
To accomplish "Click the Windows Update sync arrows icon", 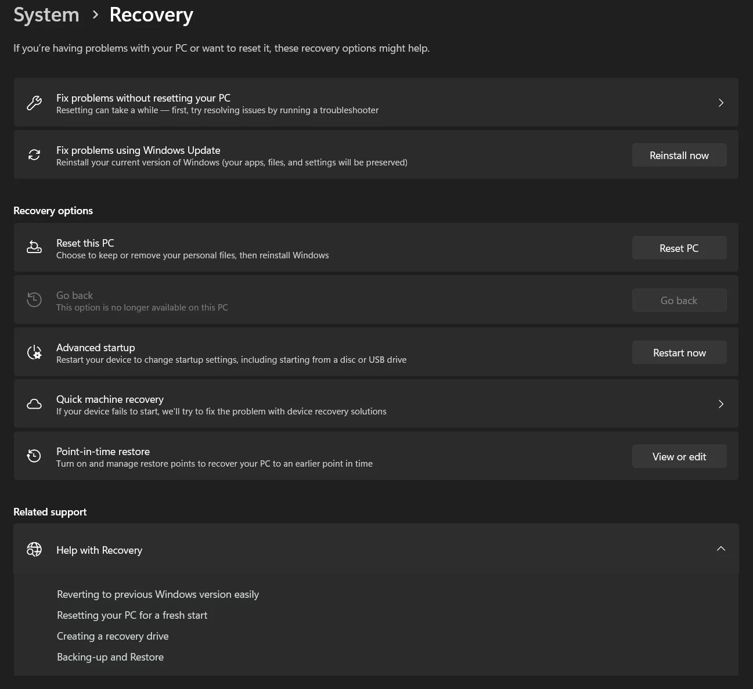I will pos(34,155).
